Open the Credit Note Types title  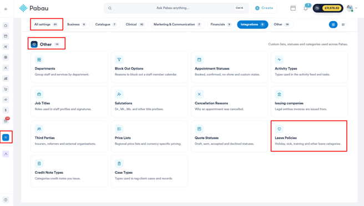pos(49,173)
